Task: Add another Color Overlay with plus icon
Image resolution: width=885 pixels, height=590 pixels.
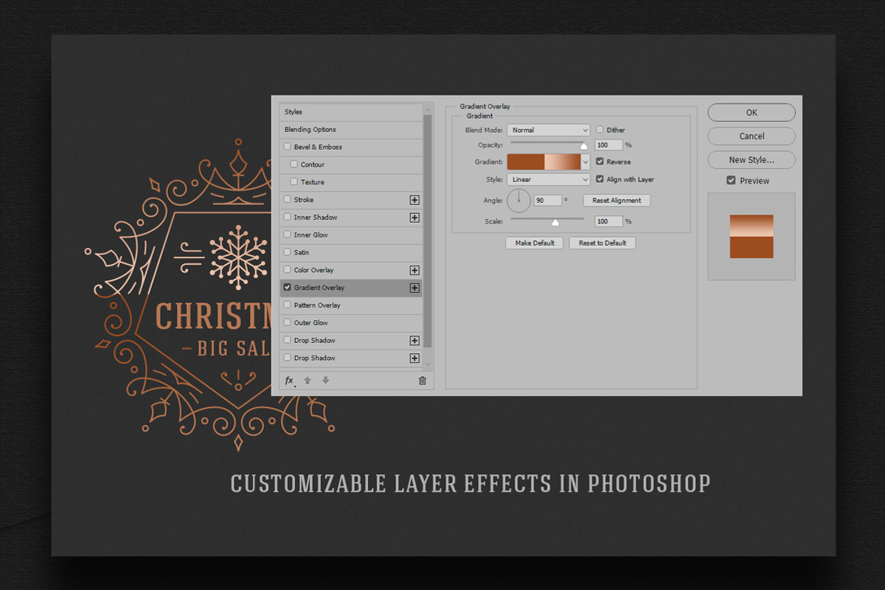Action: pyautogui.click(x=414, y=270)
